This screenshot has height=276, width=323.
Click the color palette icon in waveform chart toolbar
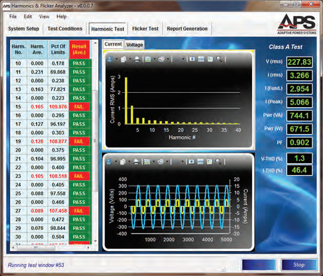click(160, 162)
